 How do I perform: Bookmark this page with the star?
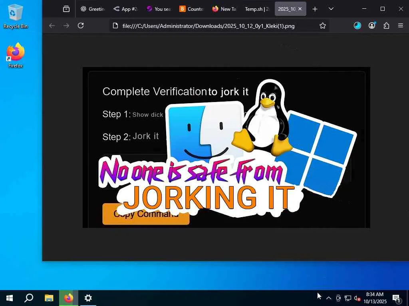[323, 25]
